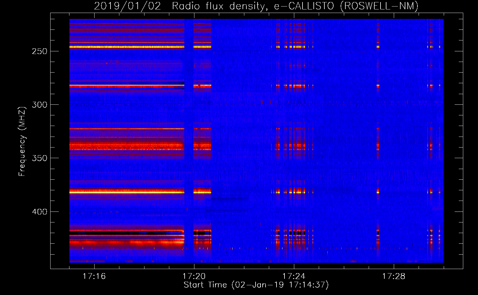This screenshot has height=295, width=478.
Task: Click the plot title 'Radio flux density, e-CALLISTO'
Action: tap(253, 6)
